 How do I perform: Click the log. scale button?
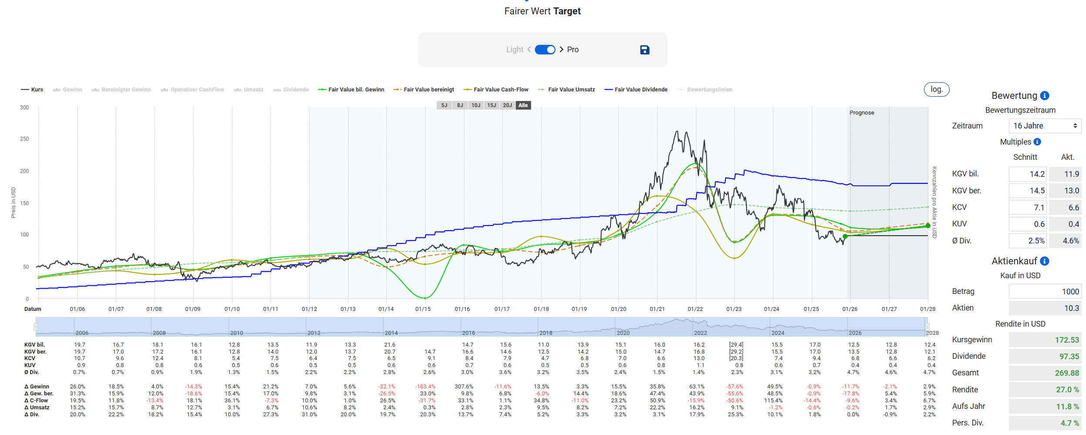click(x=936, y=89)
